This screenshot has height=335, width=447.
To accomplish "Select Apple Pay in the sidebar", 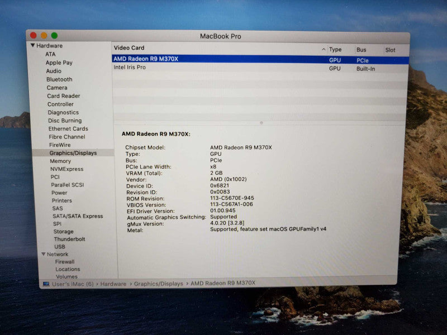I will (x=59, y=63).
